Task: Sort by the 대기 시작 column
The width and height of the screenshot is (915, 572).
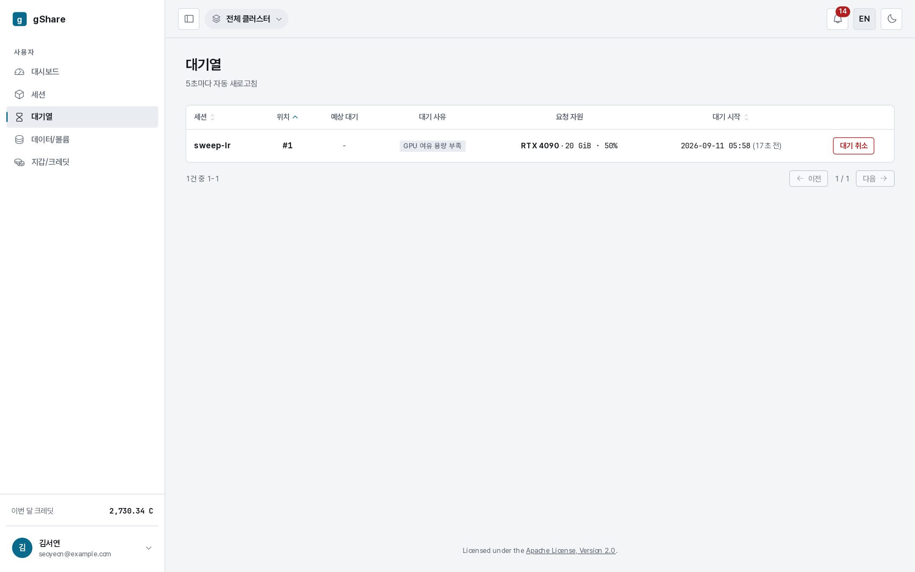Action: point(730,117)
